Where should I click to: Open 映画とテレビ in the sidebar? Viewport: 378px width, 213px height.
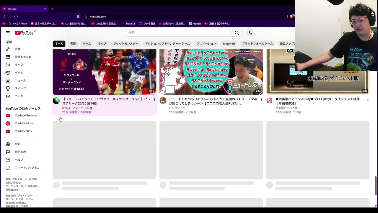24,57
